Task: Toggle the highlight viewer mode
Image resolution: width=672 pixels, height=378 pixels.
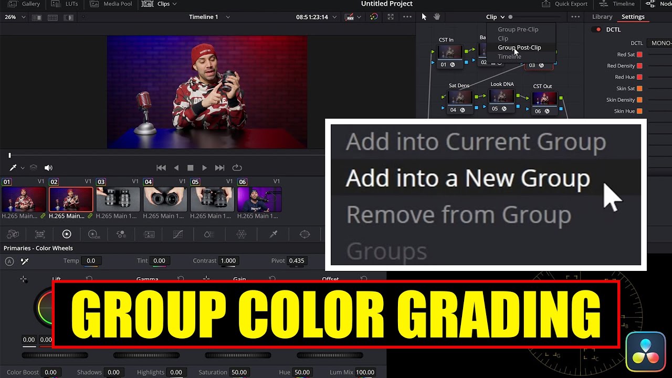Action: click(x=68, y=17)
